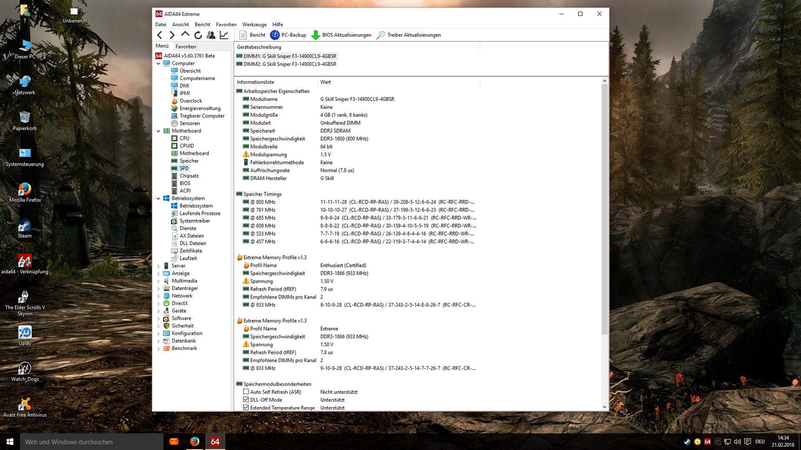Open the Favoriten menu in the menu bar
The height and width of the screenshot is (450, 801).
[x=226, y=25]
